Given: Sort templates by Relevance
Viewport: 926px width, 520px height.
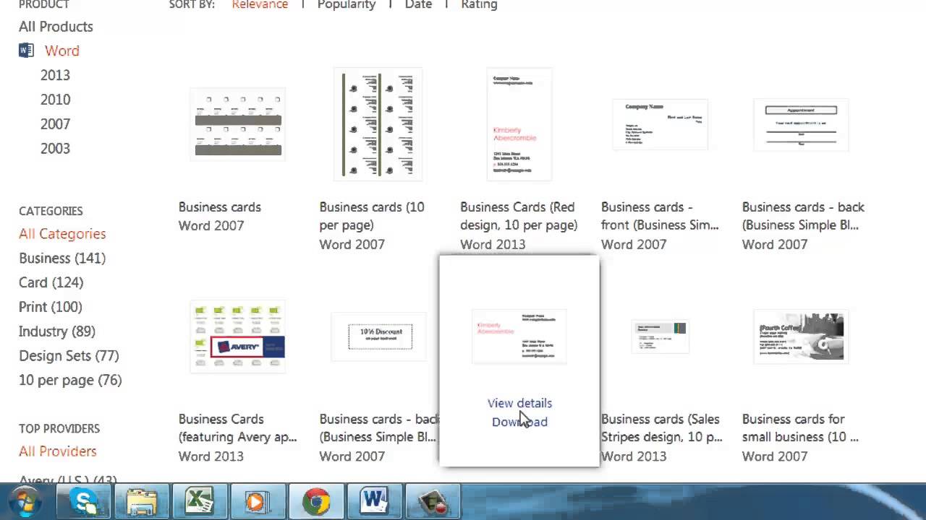Looking at the screenshot, I should point(260,5).
